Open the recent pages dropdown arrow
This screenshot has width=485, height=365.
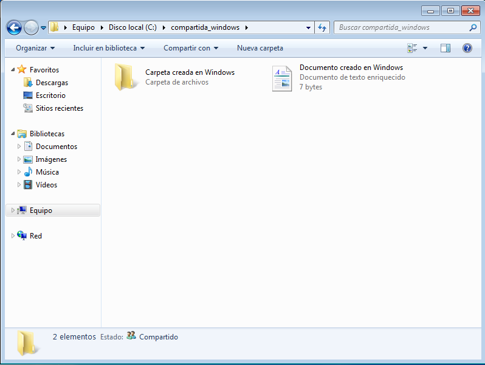coord(44,28)
